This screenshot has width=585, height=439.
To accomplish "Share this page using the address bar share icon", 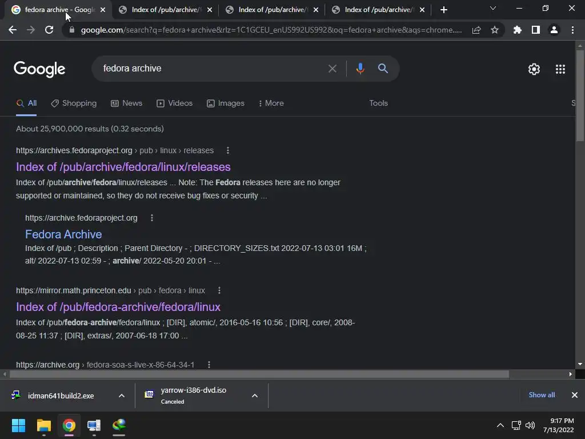I will pyautogui.click(x=476, y=30).
